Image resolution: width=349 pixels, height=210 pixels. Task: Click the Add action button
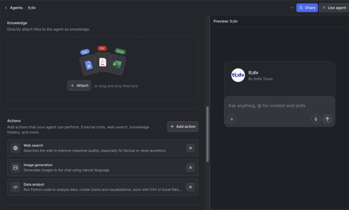click(183, 126)
